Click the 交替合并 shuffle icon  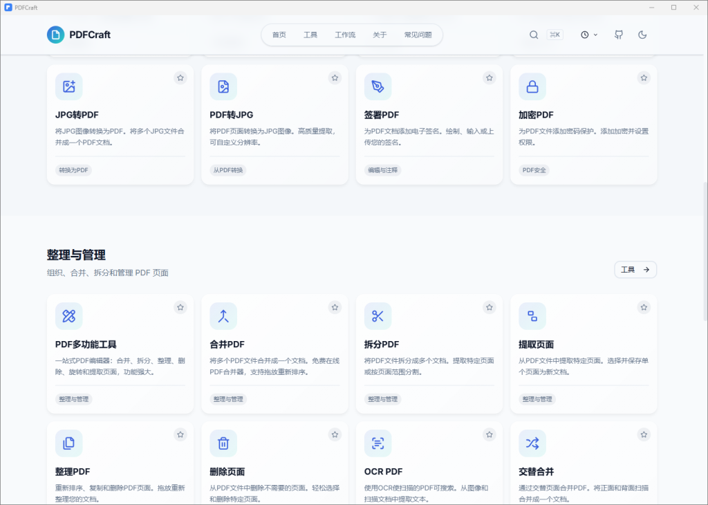tap(532, 443)
